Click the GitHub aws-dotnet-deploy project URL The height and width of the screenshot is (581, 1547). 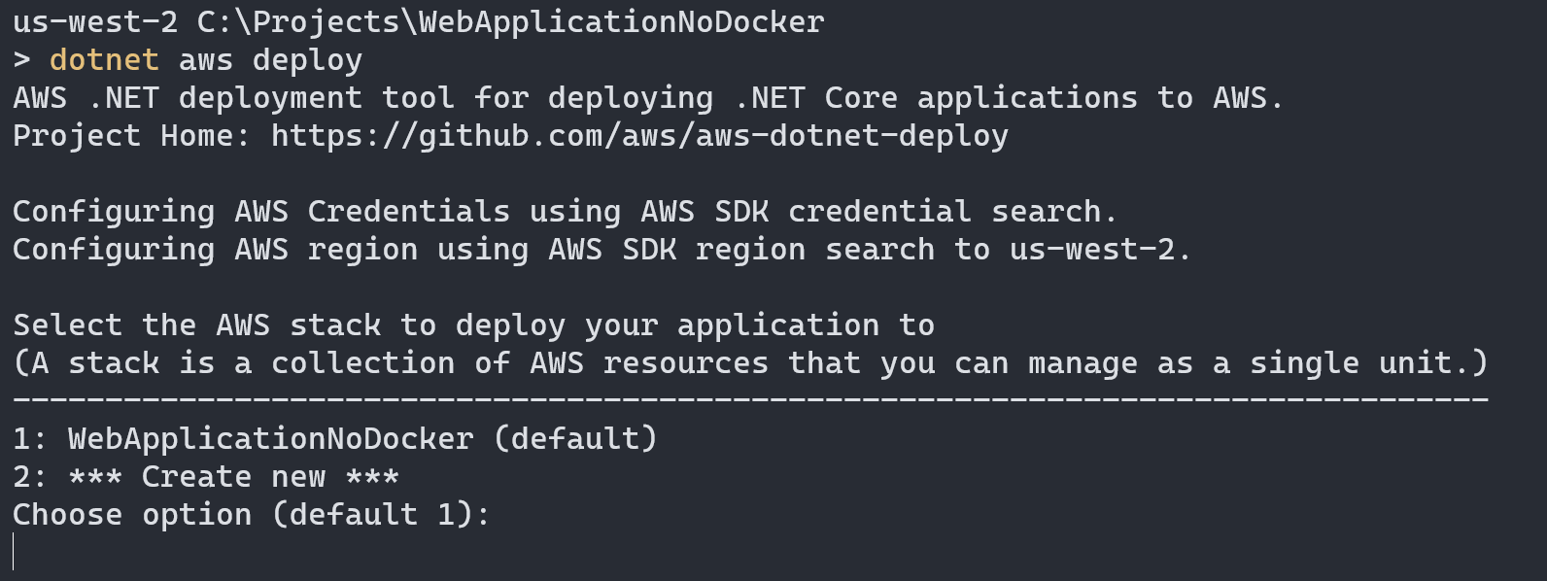pyautogui.click(x=639, y=136)
